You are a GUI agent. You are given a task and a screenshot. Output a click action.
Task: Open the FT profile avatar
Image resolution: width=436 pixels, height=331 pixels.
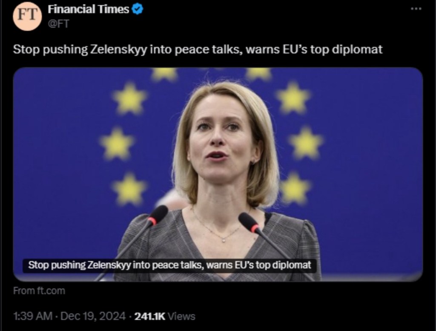27,16
